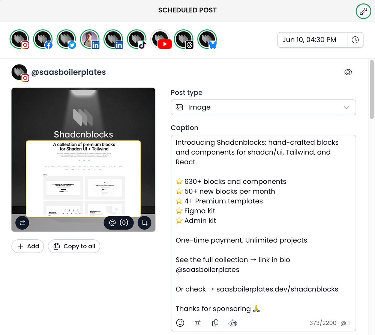Viewport: 375px width, 335px height.
Task: Toggle the LinkedIn company page avatar
Action: pyautogui.click(x=113, y=39)
